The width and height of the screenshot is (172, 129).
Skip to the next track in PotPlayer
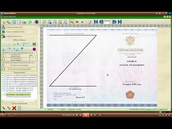click(x=91, y=115)
